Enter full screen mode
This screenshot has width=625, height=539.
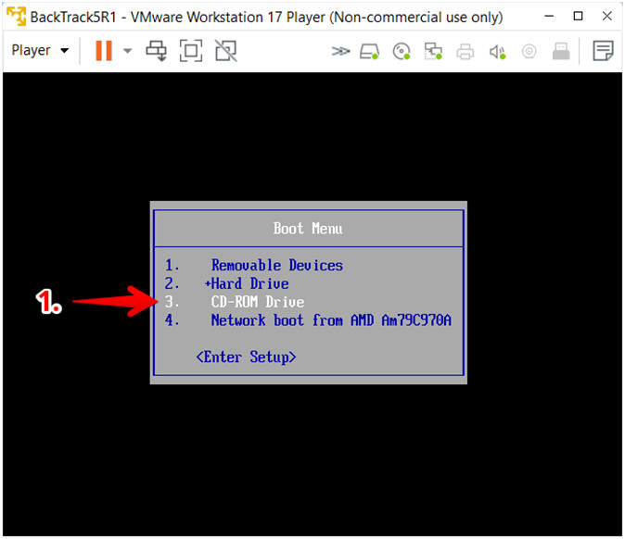click(191, 51)
